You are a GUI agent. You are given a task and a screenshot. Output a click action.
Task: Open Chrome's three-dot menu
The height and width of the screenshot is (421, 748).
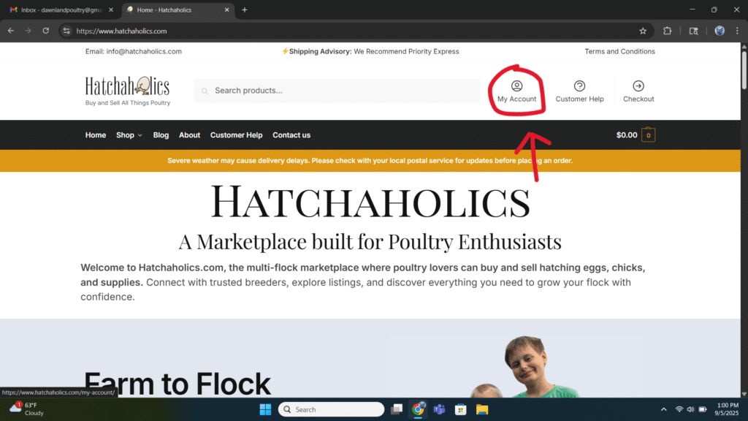click(737, 31)
